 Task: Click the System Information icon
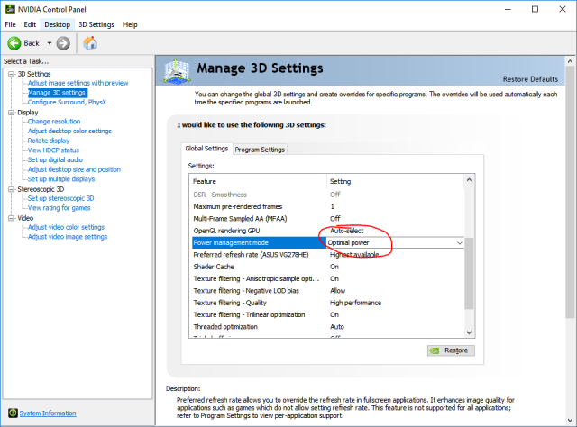(11, 413)
